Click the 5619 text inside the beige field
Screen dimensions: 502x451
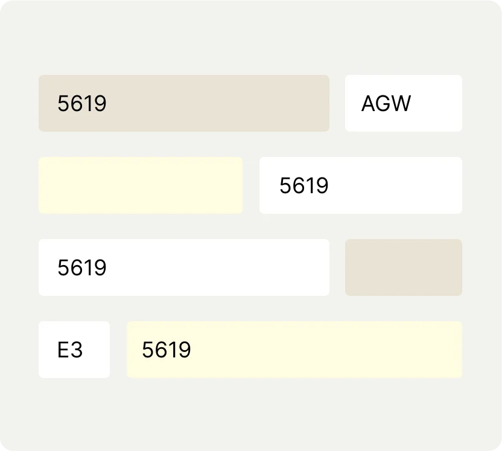point(82,104)
